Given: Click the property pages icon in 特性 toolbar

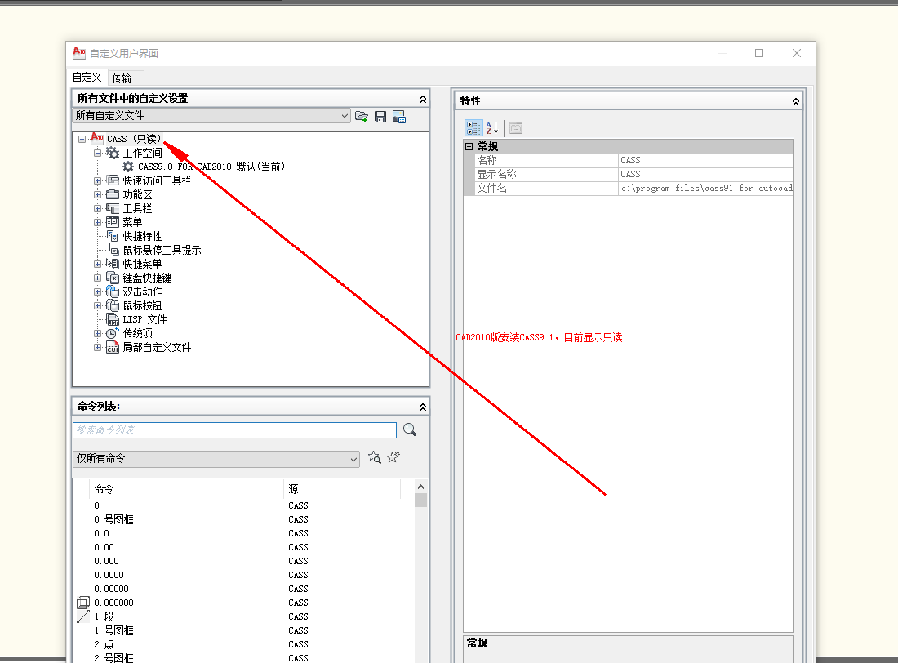Looking at the screenshot, I should (516, 128).
